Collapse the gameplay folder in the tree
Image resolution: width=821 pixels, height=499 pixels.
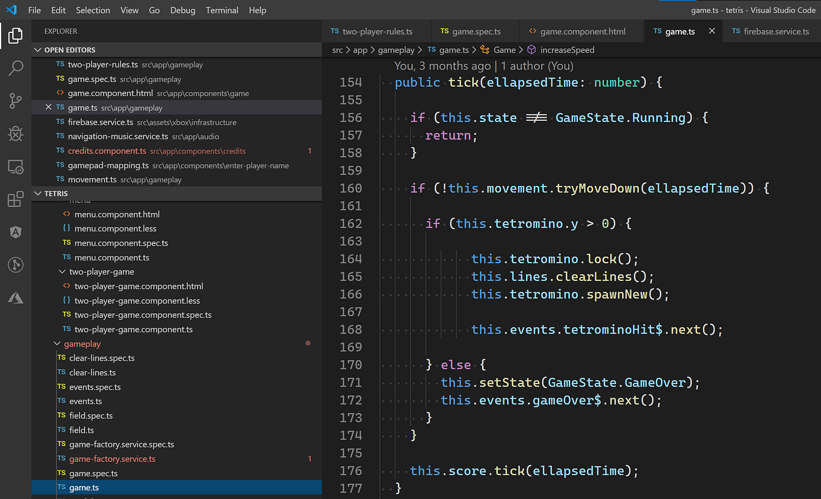pos(57,344)
